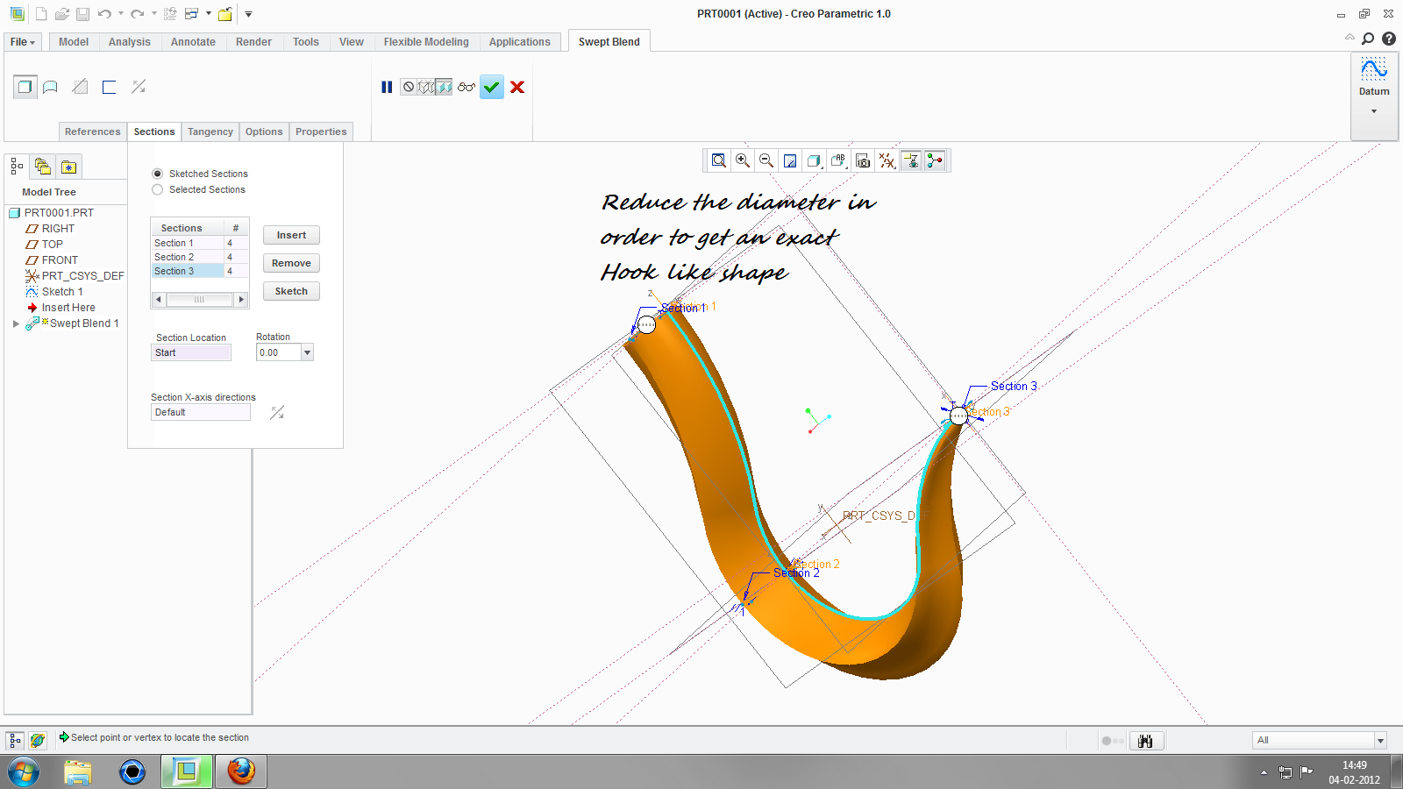The height and width of the screenshot is (789, 1403).
Task: Toggle Annotation Display in the graphics toolbar
Action: tap(911, 160)
